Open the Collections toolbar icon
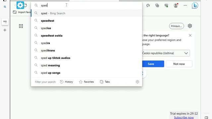The width and height of the screenshot is (212, 119). point(157,5)
